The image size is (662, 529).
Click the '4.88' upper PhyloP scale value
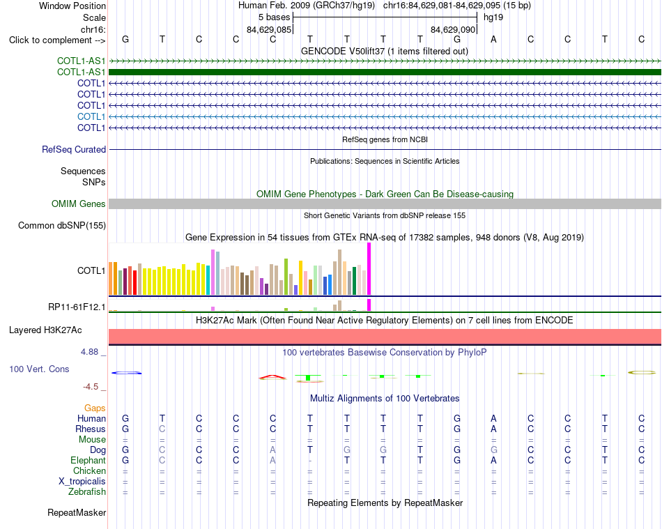(x=89, y=352)
